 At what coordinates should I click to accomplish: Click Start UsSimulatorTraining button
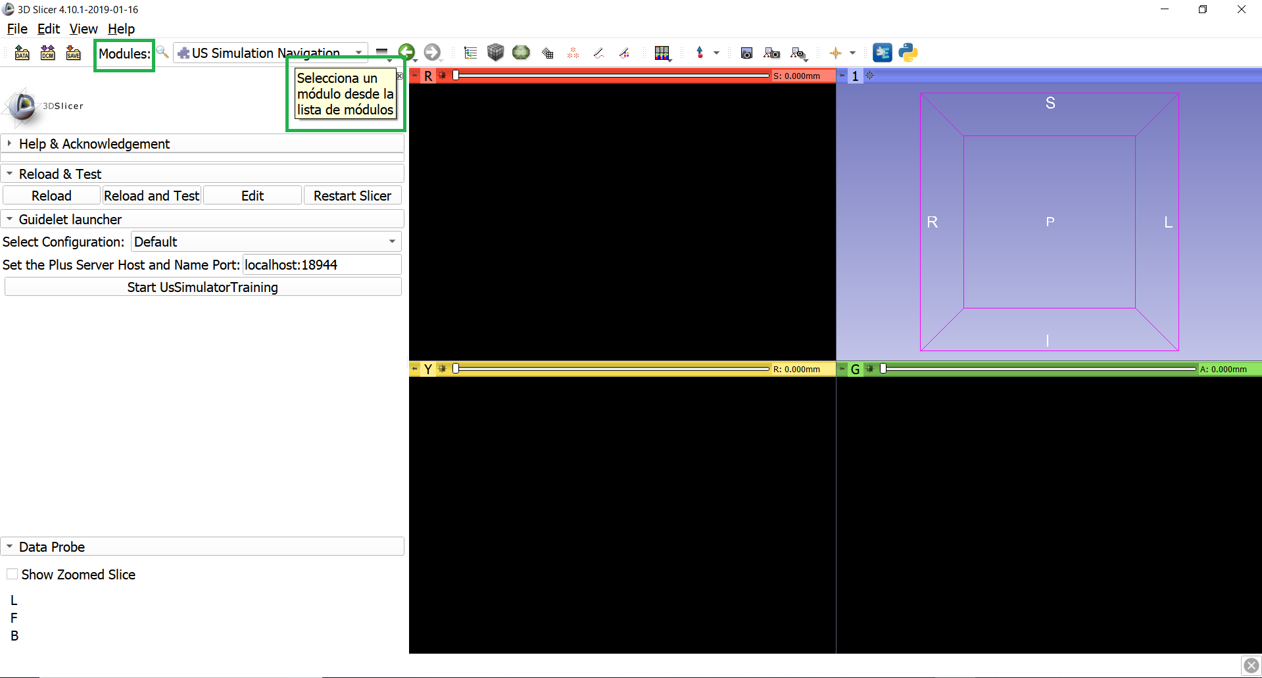tap(203, 287)
